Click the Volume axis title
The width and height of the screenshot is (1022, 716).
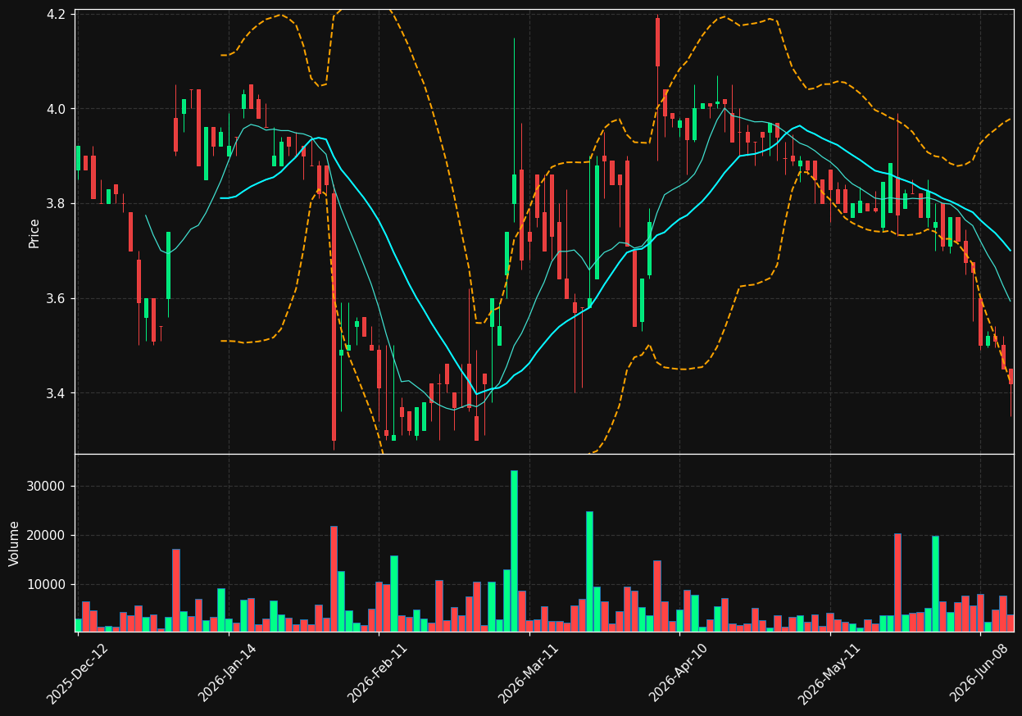click(x=15, y=543)
